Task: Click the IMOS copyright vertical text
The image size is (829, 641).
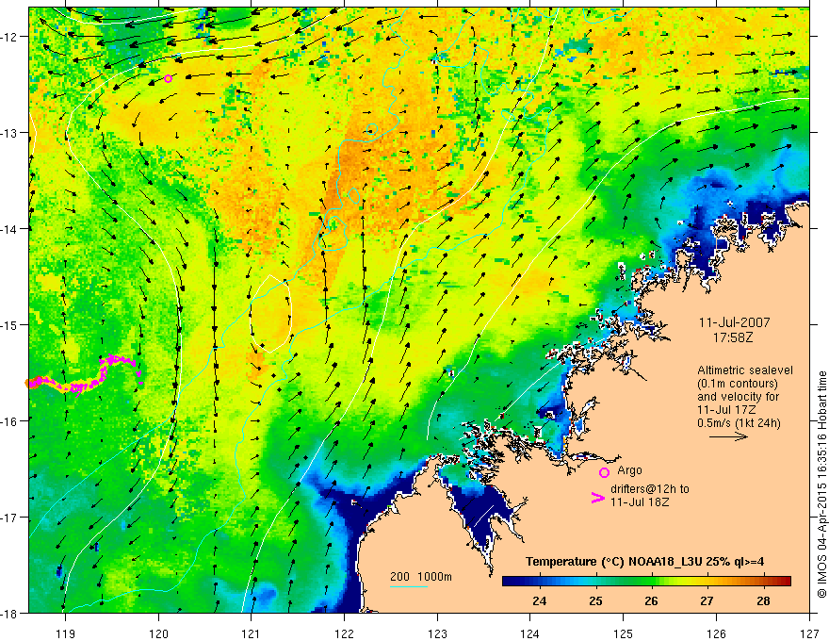Action: pyautogui.click(x=821, y=485)
